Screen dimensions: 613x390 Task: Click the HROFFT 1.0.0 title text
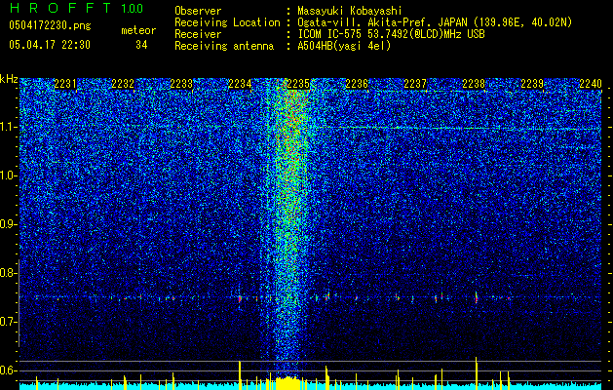point(76,9)
